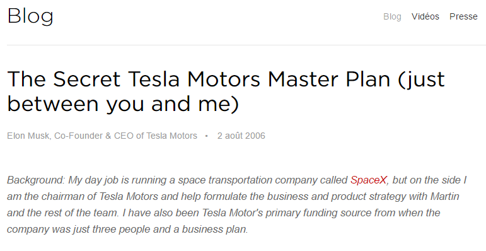Click the word 'Background:' in the intro

click(36, 180)
